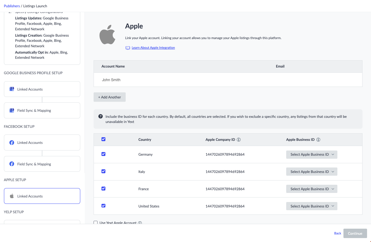Click the United States country name
This screenshot has height=242, width=371.
pyautogui.click(x=149, y=206)
